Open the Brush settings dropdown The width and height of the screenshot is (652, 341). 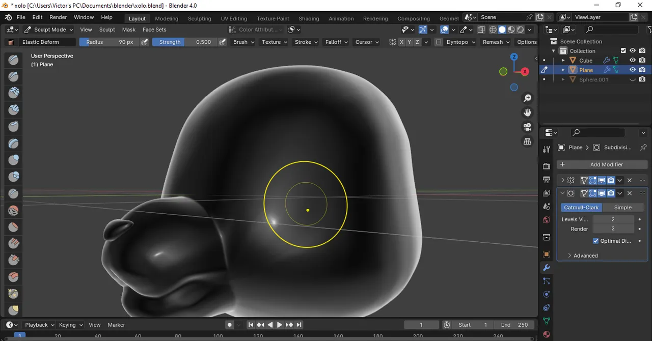click(243, 42)
